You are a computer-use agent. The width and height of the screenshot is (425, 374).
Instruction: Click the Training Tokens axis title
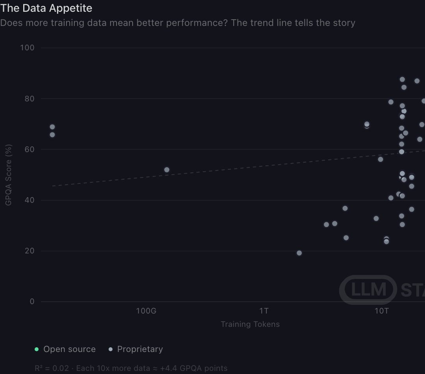pos(250,324)
